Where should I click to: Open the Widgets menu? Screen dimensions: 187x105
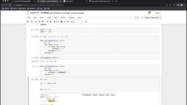(x=71, y=17)
